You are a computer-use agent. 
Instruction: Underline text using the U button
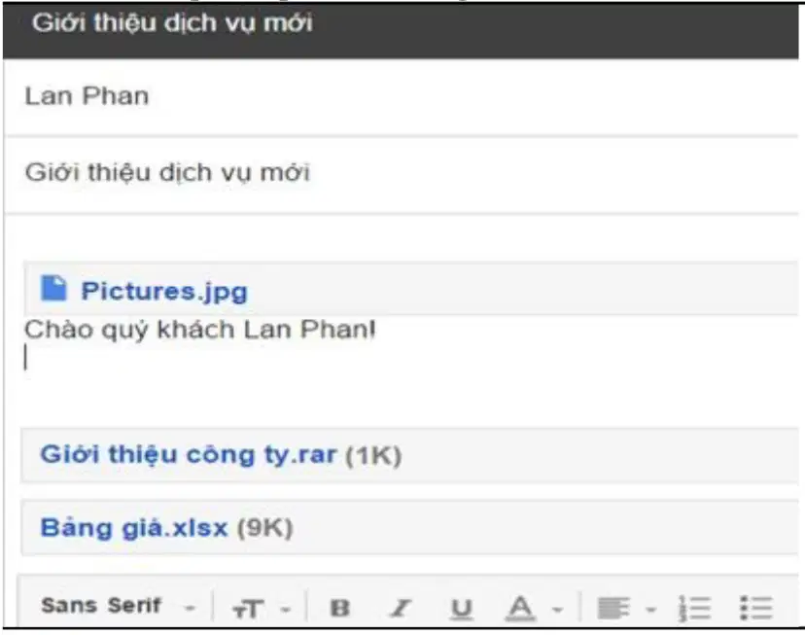tap(461, 609)
